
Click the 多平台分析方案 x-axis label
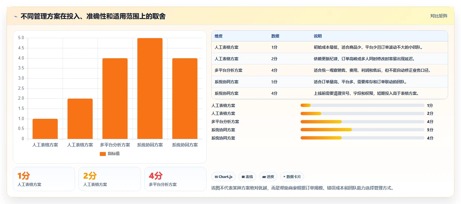[115, 145]
